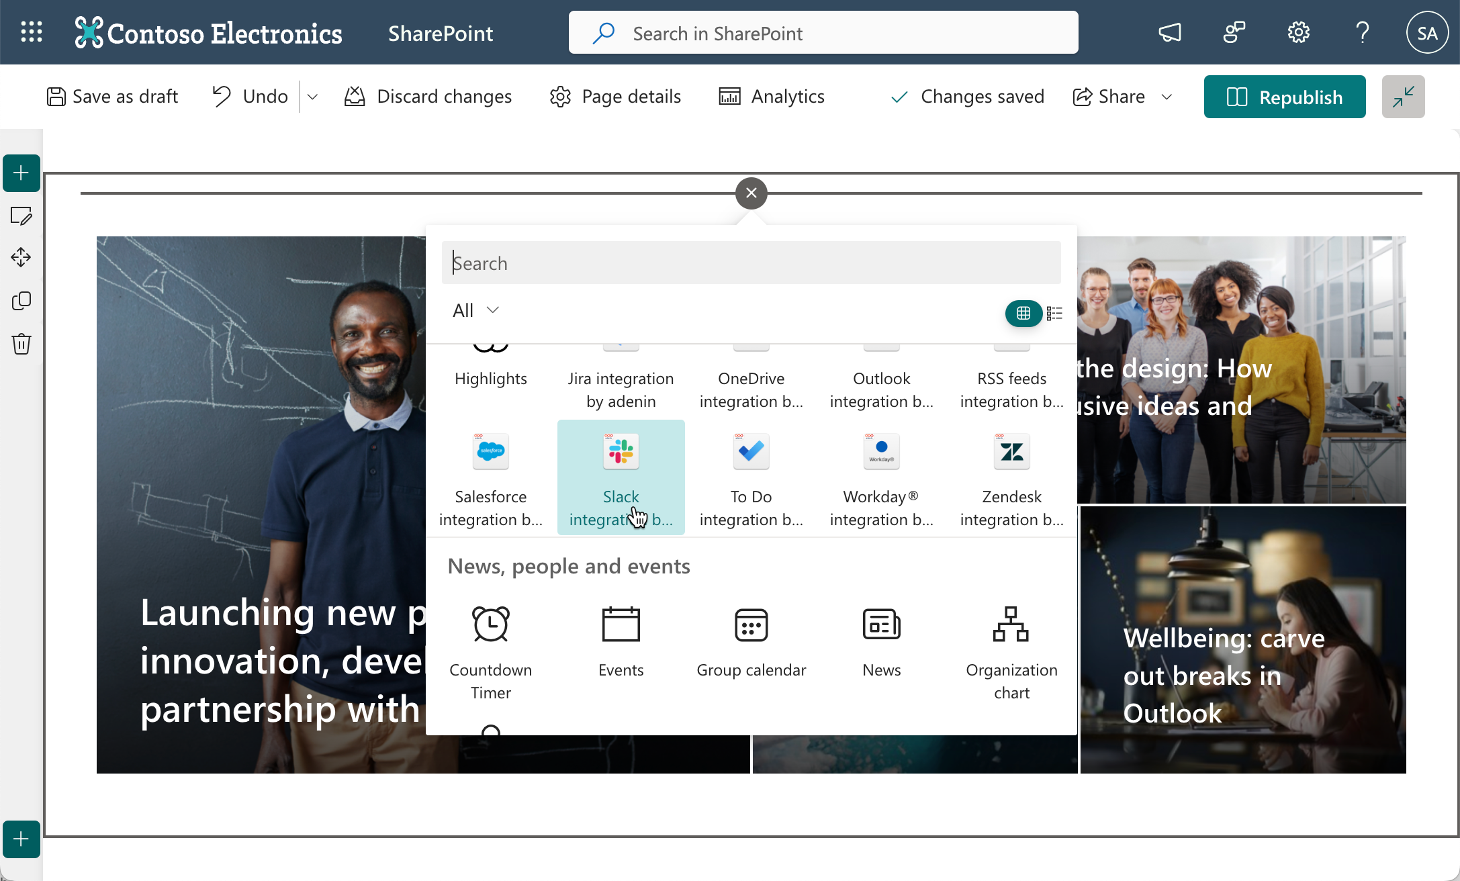Click the delete section trash icon
Screen dimensions: 1460x881
click(21, 344)
